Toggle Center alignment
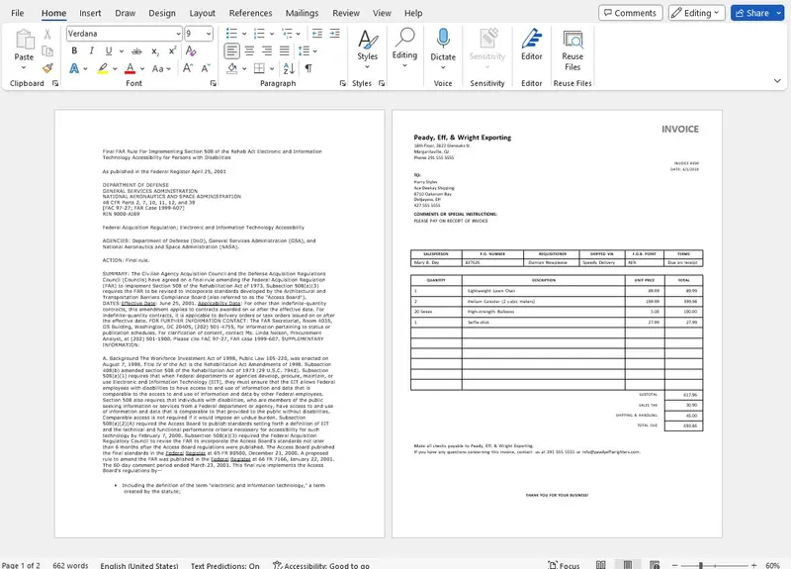The width and height of the screenshot is (791, 569). (249, 51)
